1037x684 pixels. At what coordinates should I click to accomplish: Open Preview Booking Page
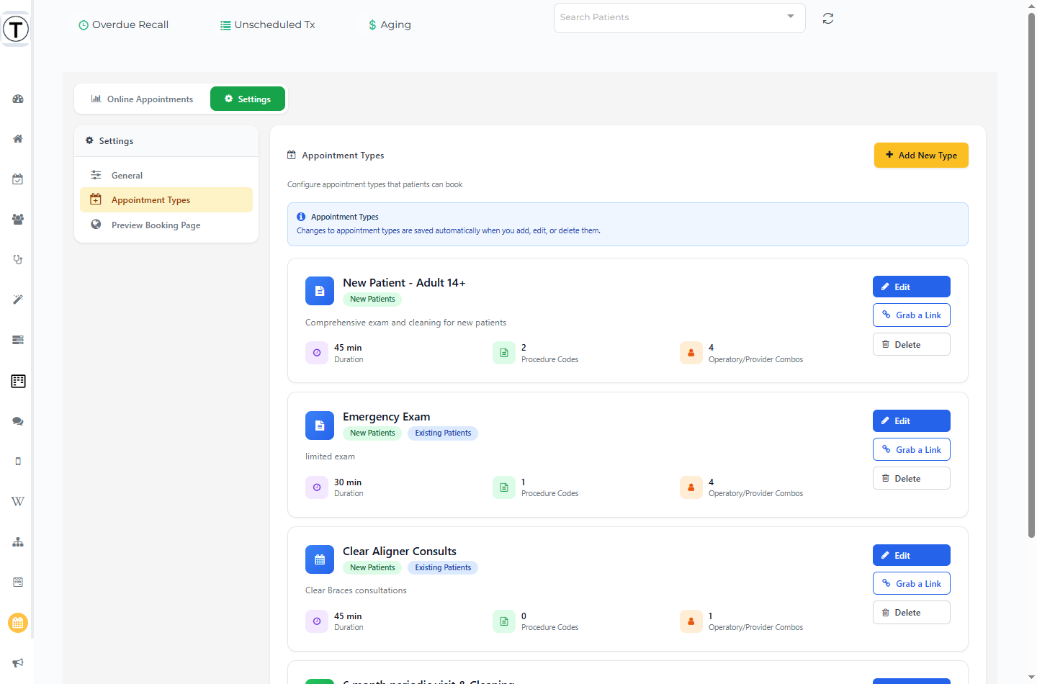[166, 225]
